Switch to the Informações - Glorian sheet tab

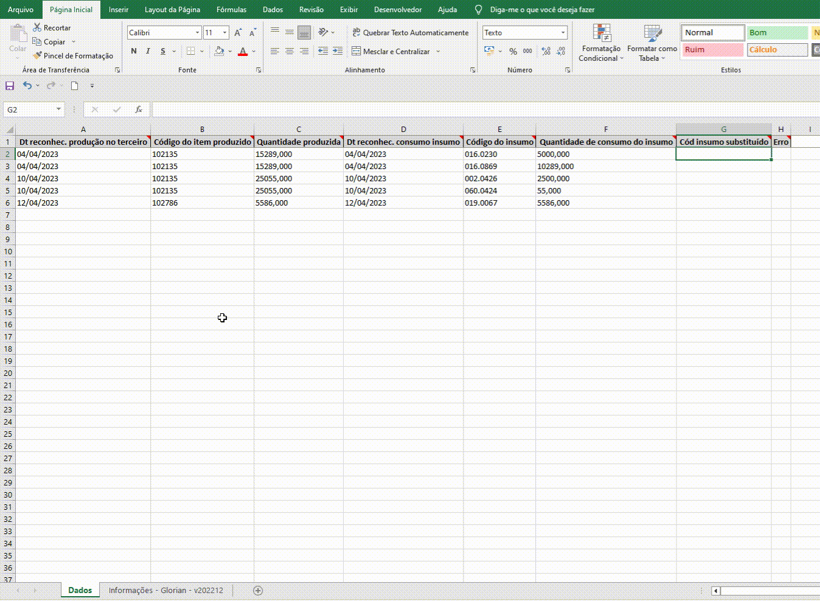(x=165, y=591)
